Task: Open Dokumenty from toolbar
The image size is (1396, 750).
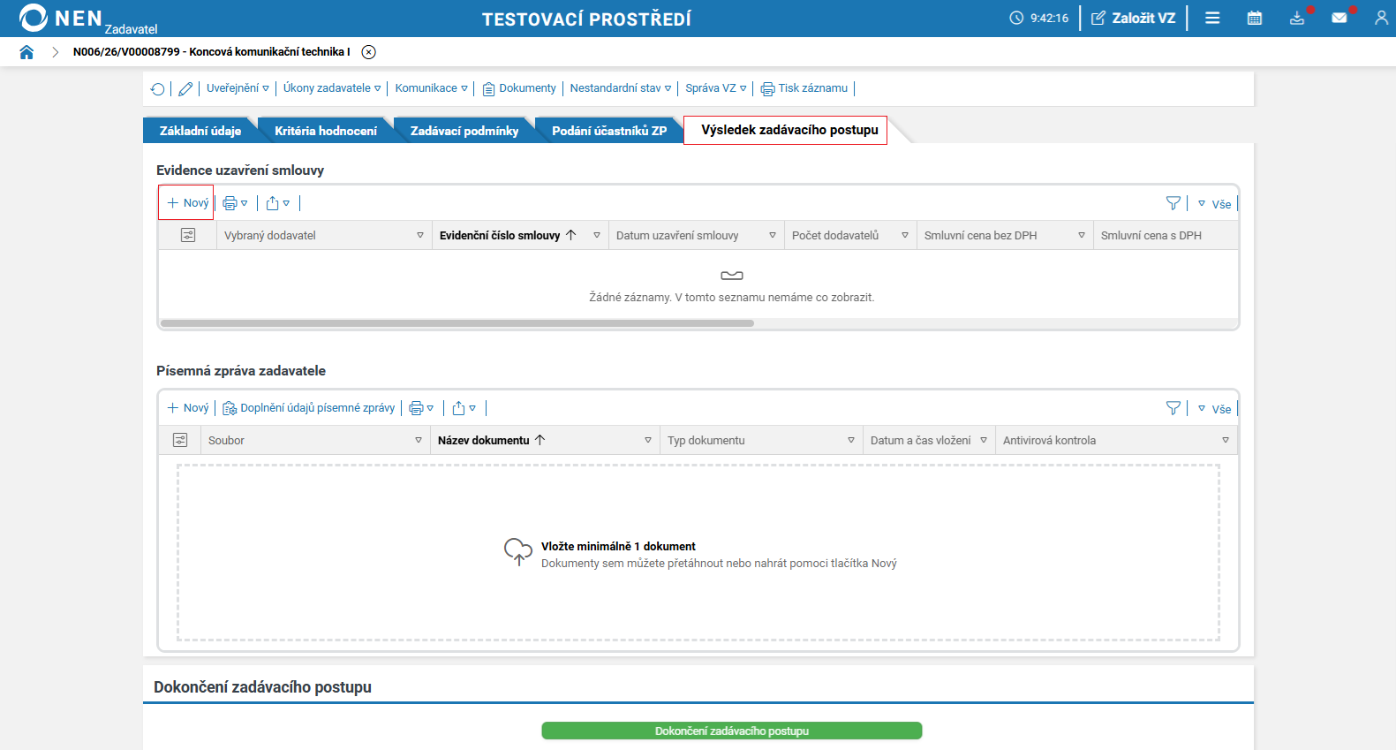Action: (x=519, y=88)
